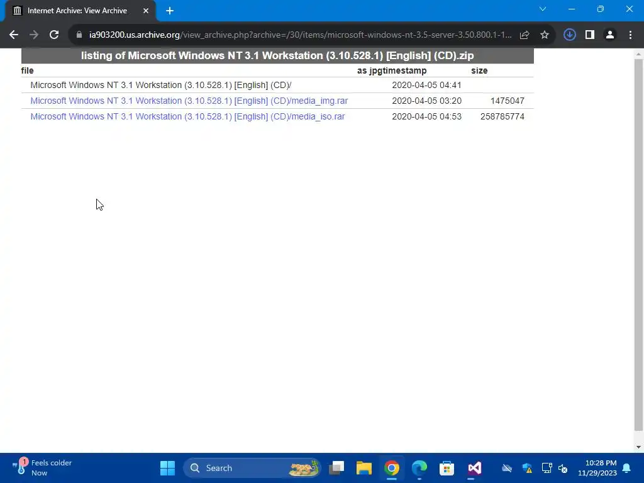
Task: Switch to Google Chrome in the taskbar
Action: point(392,468)
